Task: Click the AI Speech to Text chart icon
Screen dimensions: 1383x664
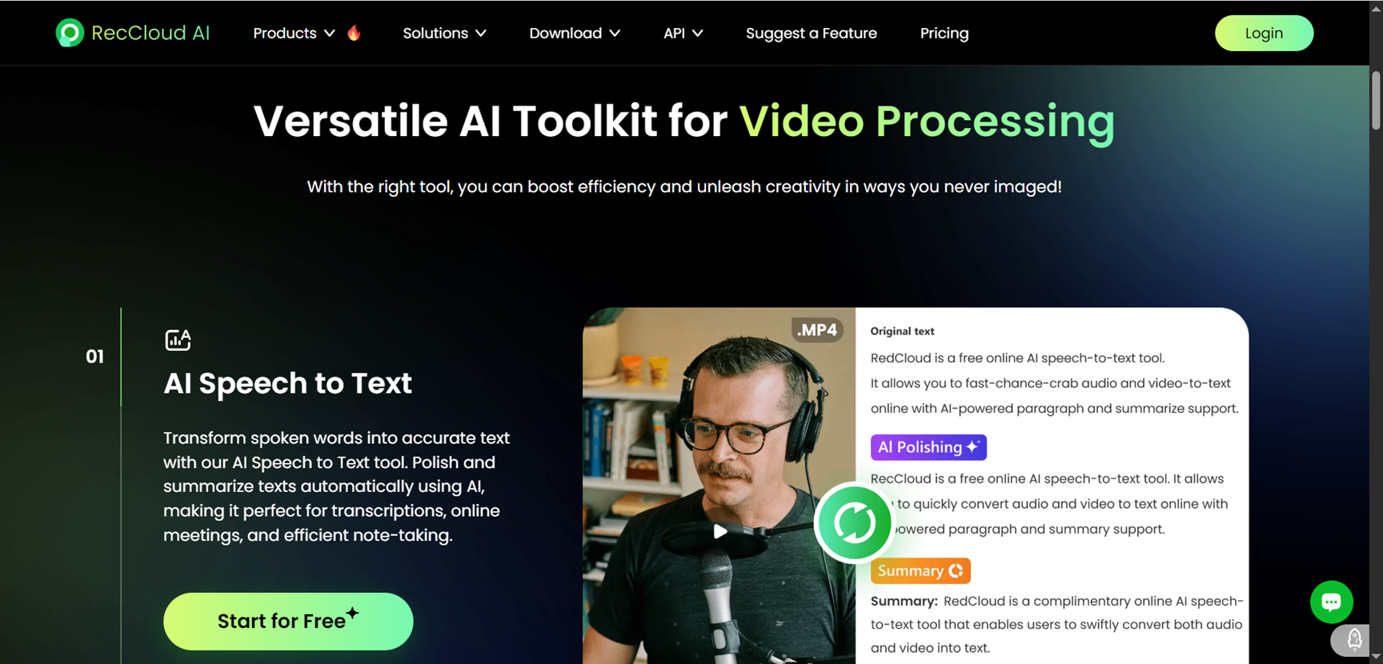Action: click(178, 340)
